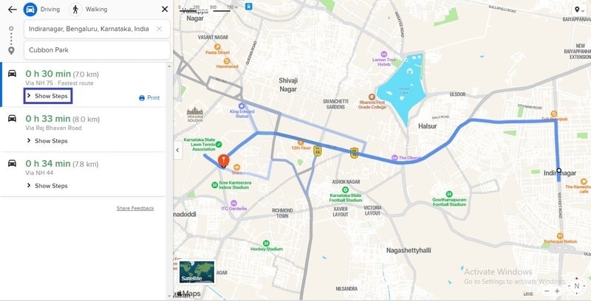Screen dimensions: 591x301
Task: Select the 0 h 30 min route
Action: click(83, 85)
